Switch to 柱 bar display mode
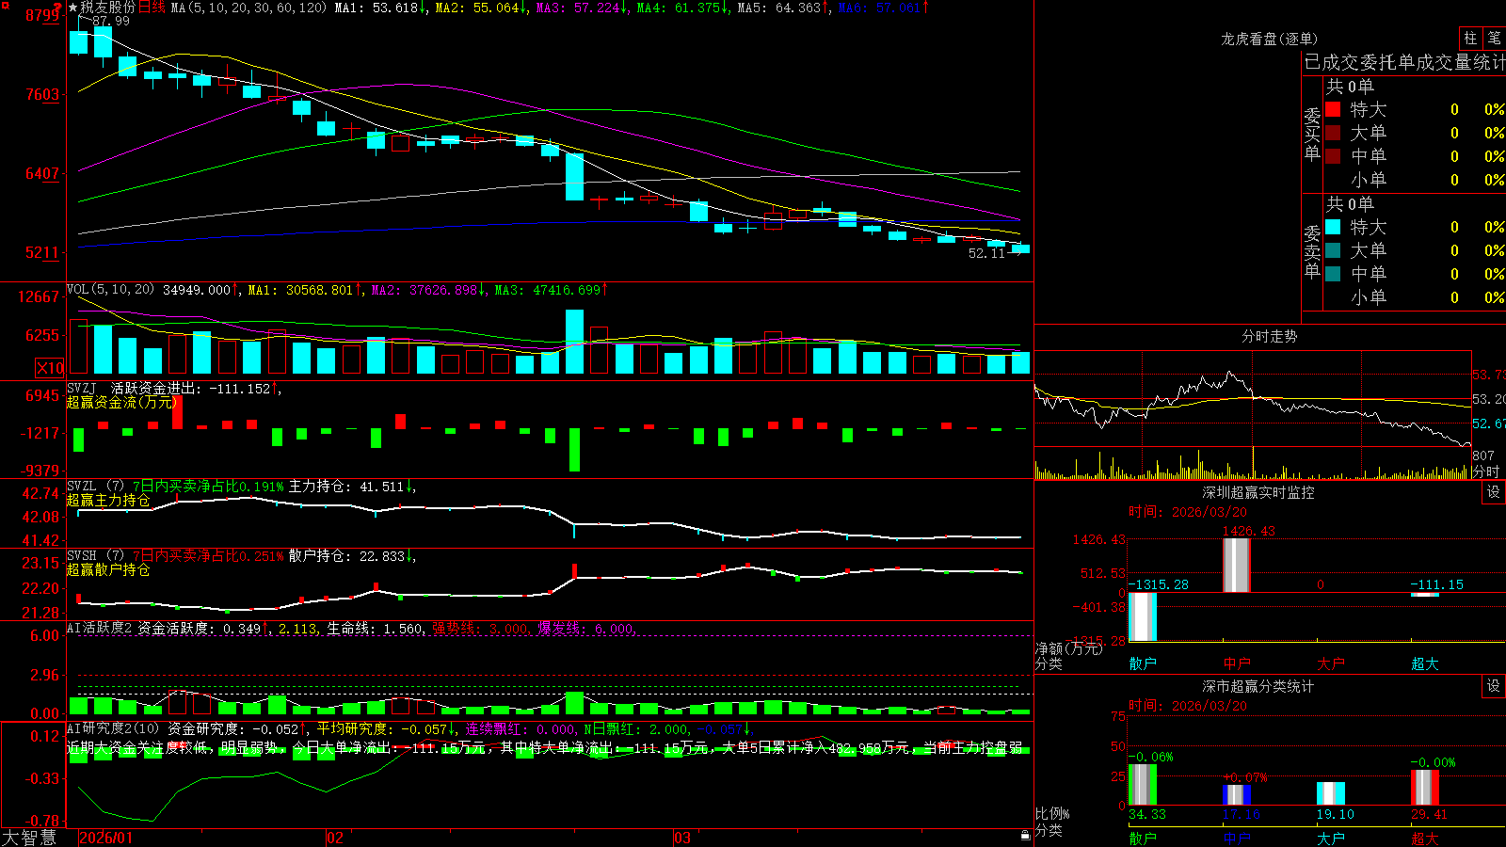The width and height of the screenshot is (1506, 847). 1470,39
